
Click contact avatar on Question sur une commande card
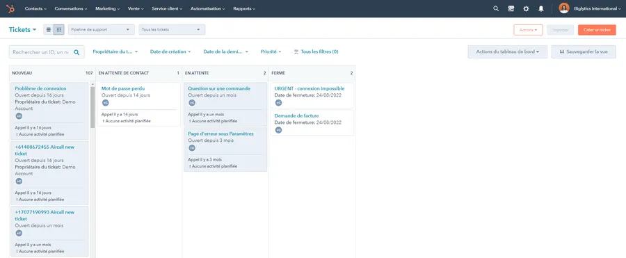192,103
